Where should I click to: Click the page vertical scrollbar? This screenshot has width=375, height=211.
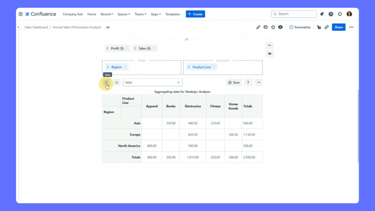click(x=358, y=127)
